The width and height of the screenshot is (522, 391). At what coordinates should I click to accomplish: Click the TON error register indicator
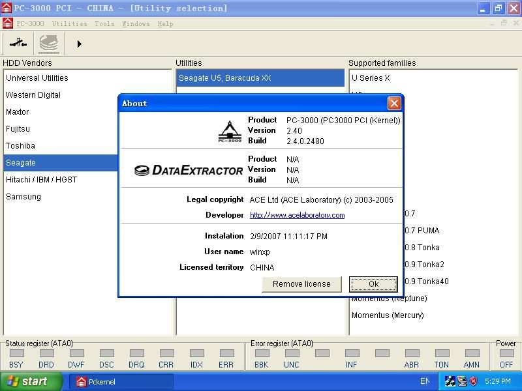tap(442, 353)
